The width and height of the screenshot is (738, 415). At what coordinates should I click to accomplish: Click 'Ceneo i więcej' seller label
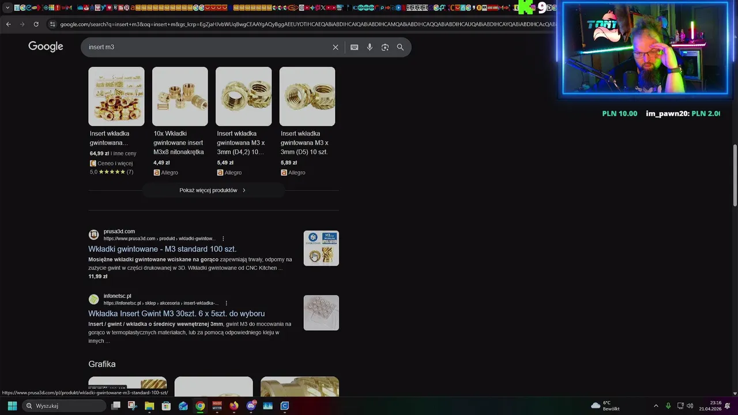[111, 163]
